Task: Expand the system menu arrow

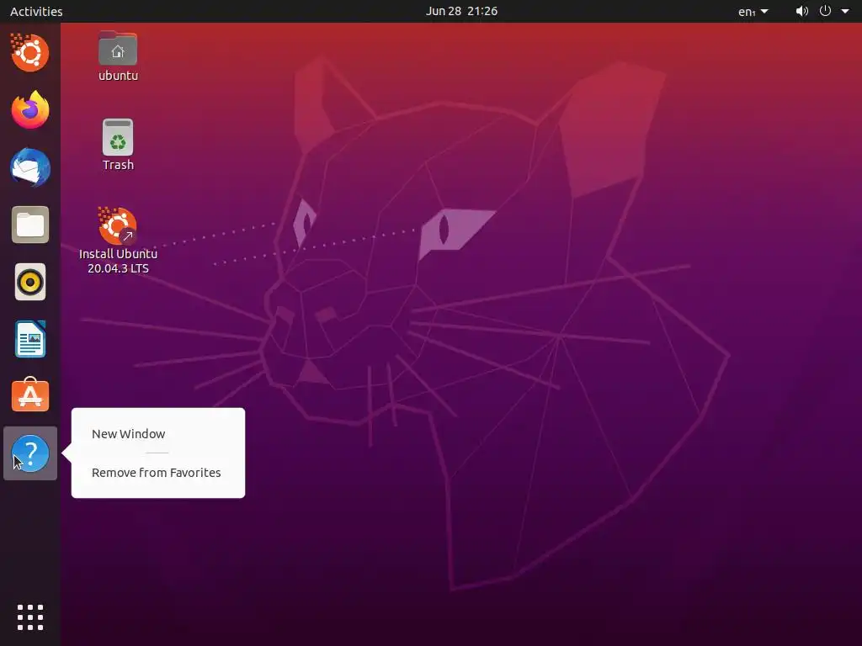Action: (x=845, y=11)
